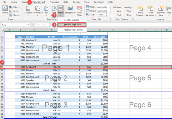The width and height of the screenshot is (172, 119).
Task: Open the File tab
Action: click(4, 2)
